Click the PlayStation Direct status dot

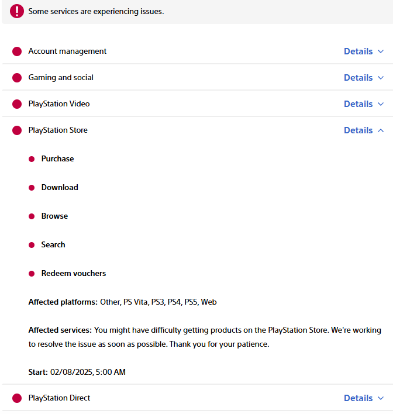(17, 398)
